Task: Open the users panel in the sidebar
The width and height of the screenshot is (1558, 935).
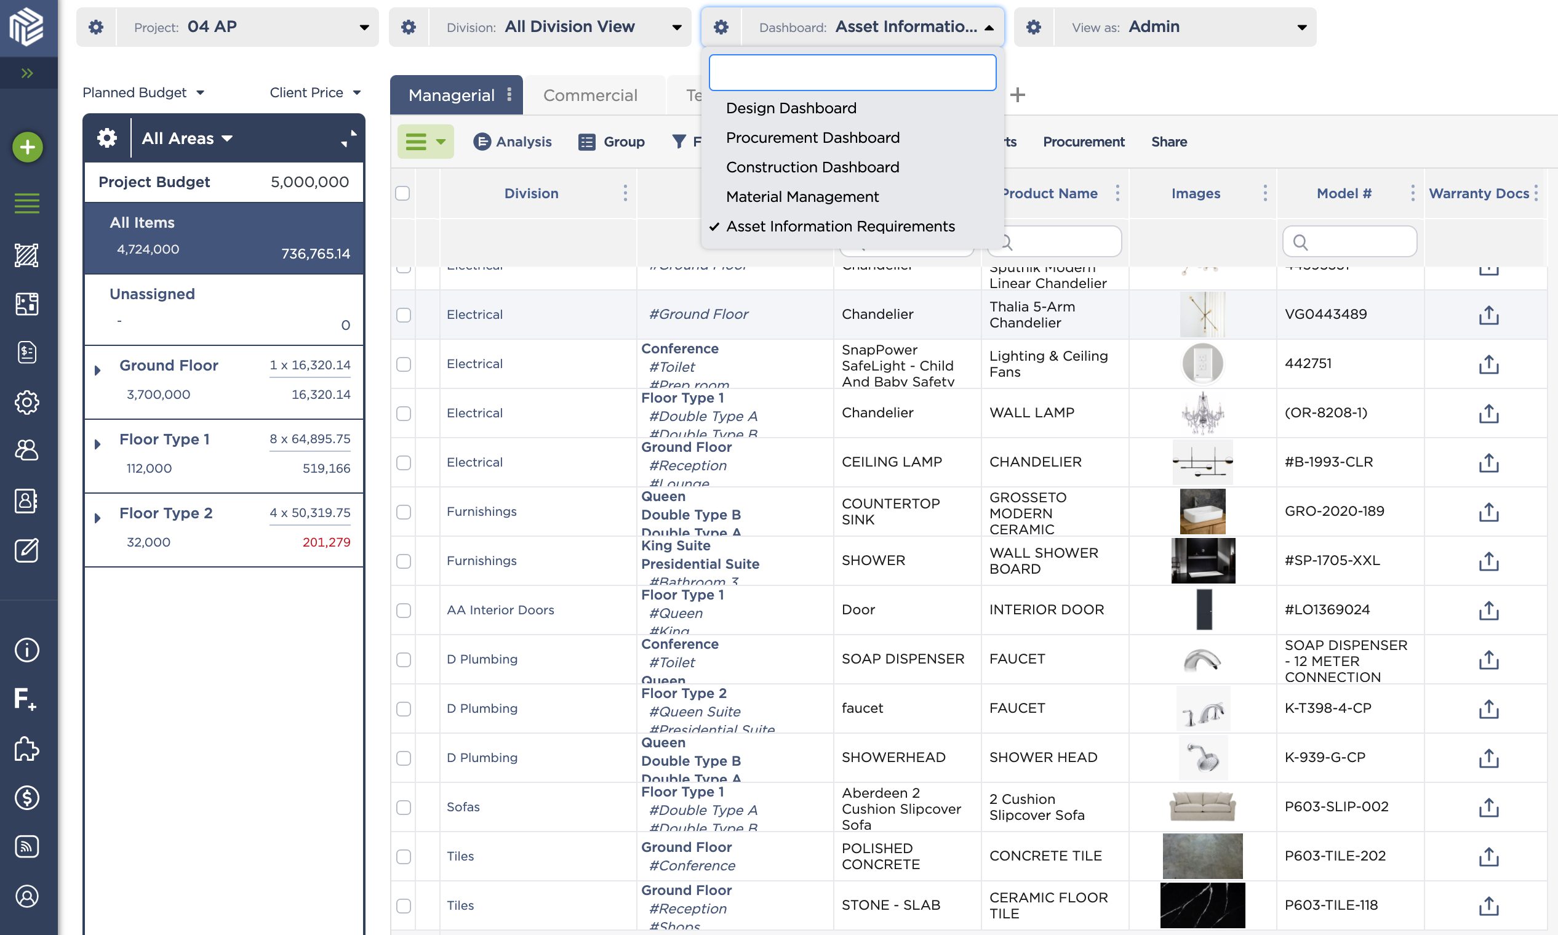Action: 26,451
